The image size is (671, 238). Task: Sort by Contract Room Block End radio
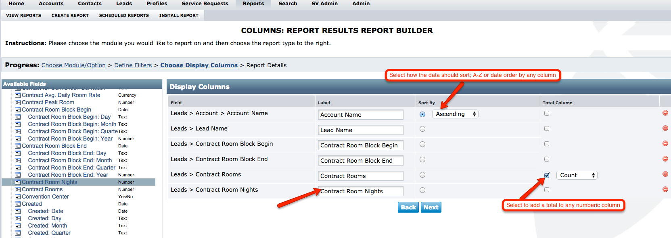(x=422, y=159)
